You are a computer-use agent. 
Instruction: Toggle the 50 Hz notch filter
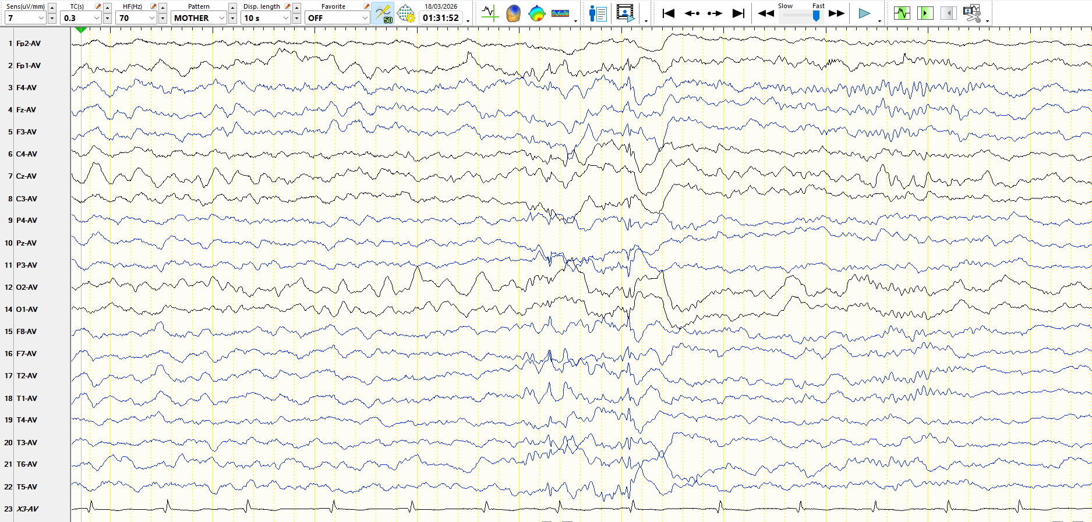tap(383, 13)
